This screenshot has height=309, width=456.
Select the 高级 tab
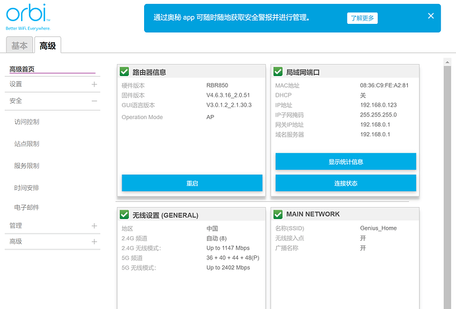pyautogui.click(x=48, y=46)
